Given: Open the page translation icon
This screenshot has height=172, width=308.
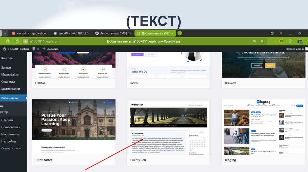Looking at the screenshot, I should (x=254, y=41).
